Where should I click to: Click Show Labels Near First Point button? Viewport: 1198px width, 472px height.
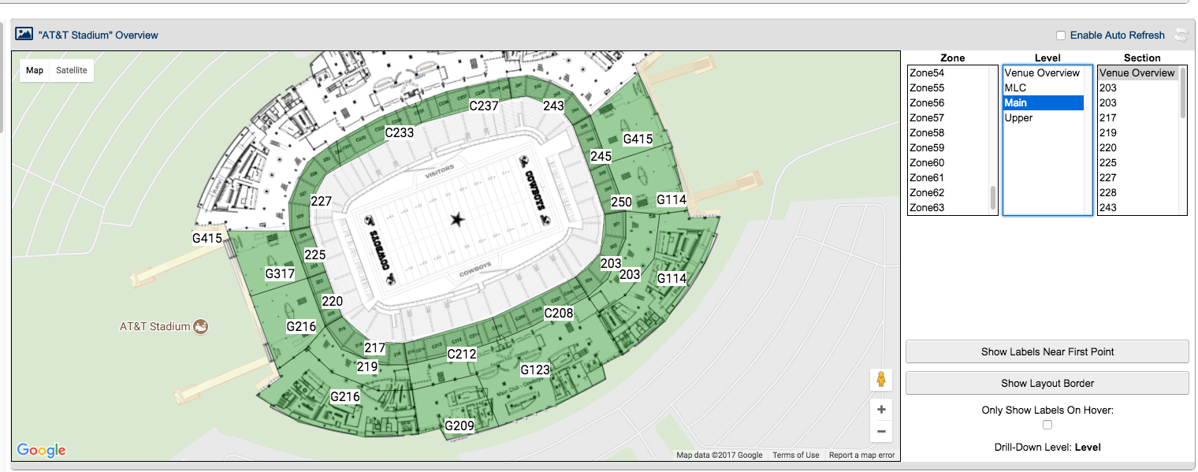coord(1047,351)
